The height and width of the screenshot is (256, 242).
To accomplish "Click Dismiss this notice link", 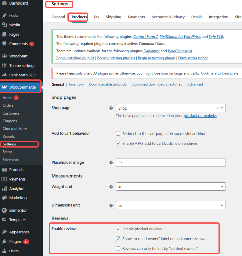I will coord(193,58).
